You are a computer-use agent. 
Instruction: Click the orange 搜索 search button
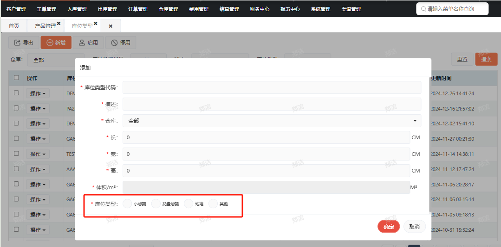(x=486, y=59)
